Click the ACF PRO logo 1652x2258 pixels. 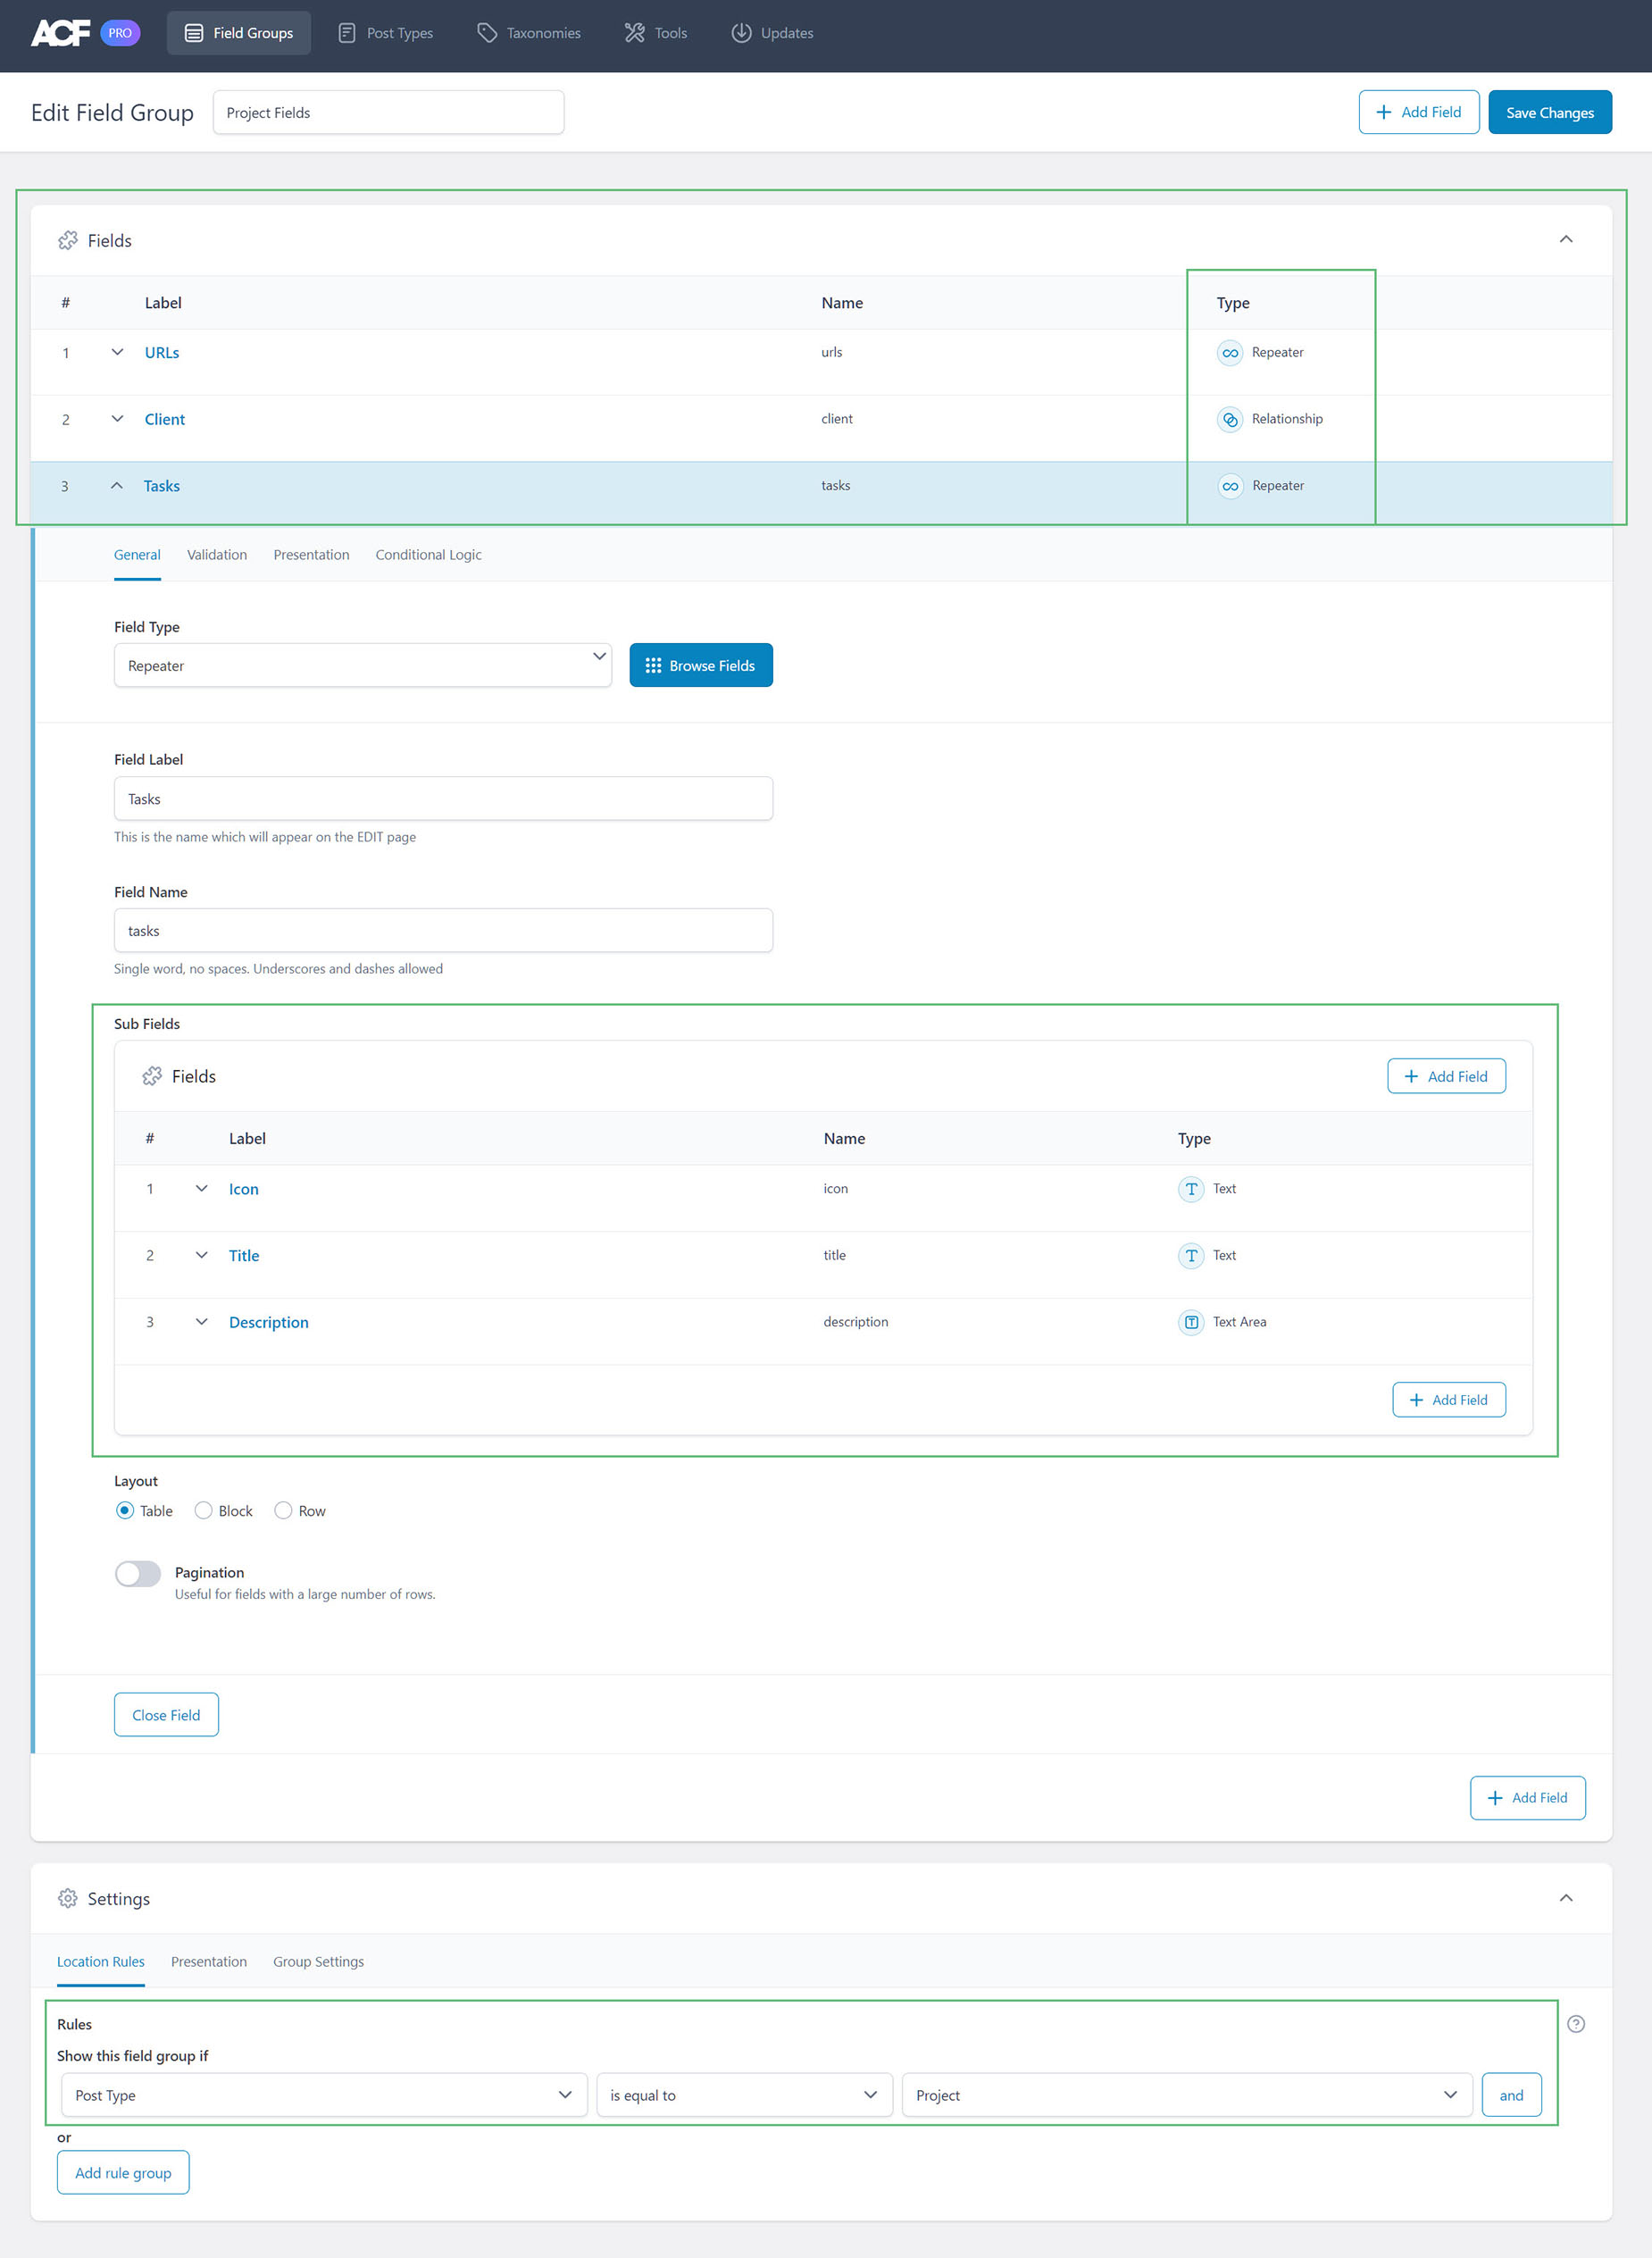point(62,32)
